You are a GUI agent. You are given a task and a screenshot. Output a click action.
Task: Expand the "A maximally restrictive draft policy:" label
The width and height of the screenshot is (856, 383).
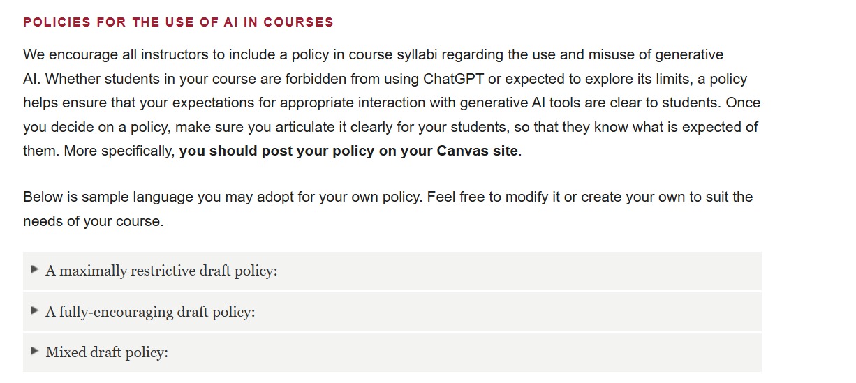coord(161,271)
